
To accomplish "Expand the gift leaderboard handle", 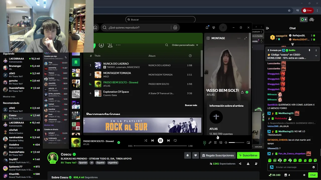I will click(292, 44).
